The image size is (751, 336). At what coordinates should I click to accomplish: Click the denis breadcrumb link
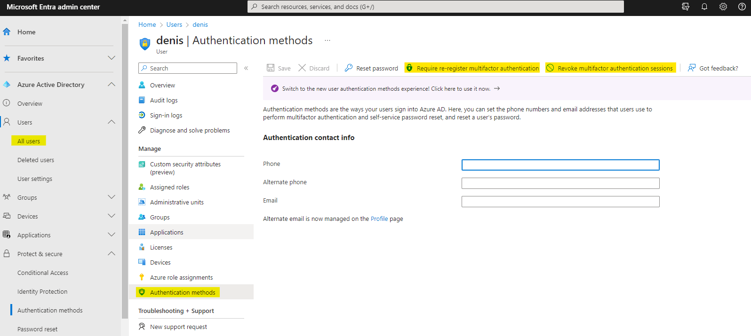coord(200,24)
